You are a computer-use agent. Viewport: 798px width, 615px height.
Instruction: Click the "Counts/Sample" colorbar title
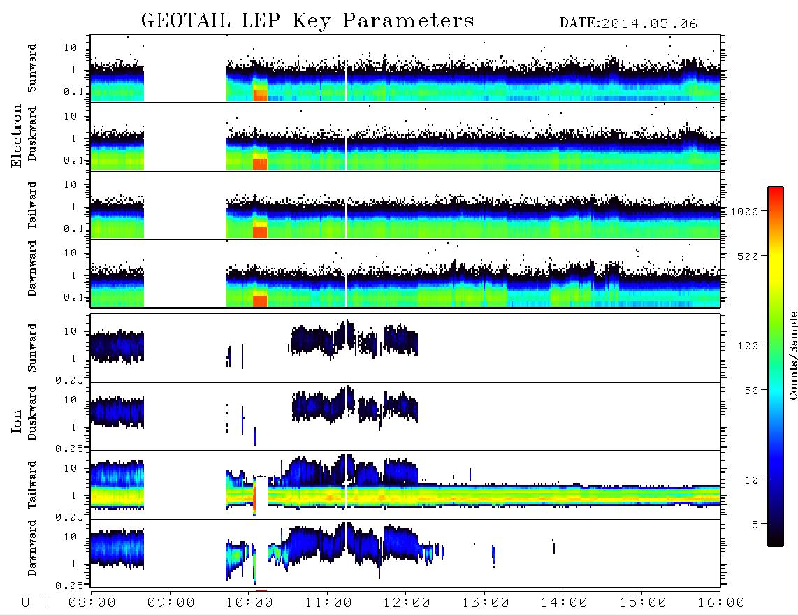tap(792, 355)
